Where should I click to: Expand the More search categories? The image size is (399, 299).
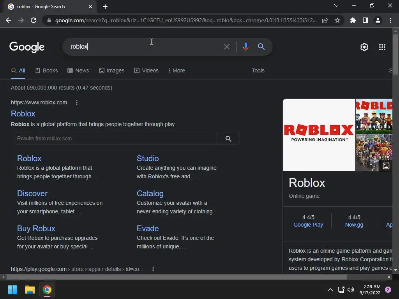177,71
